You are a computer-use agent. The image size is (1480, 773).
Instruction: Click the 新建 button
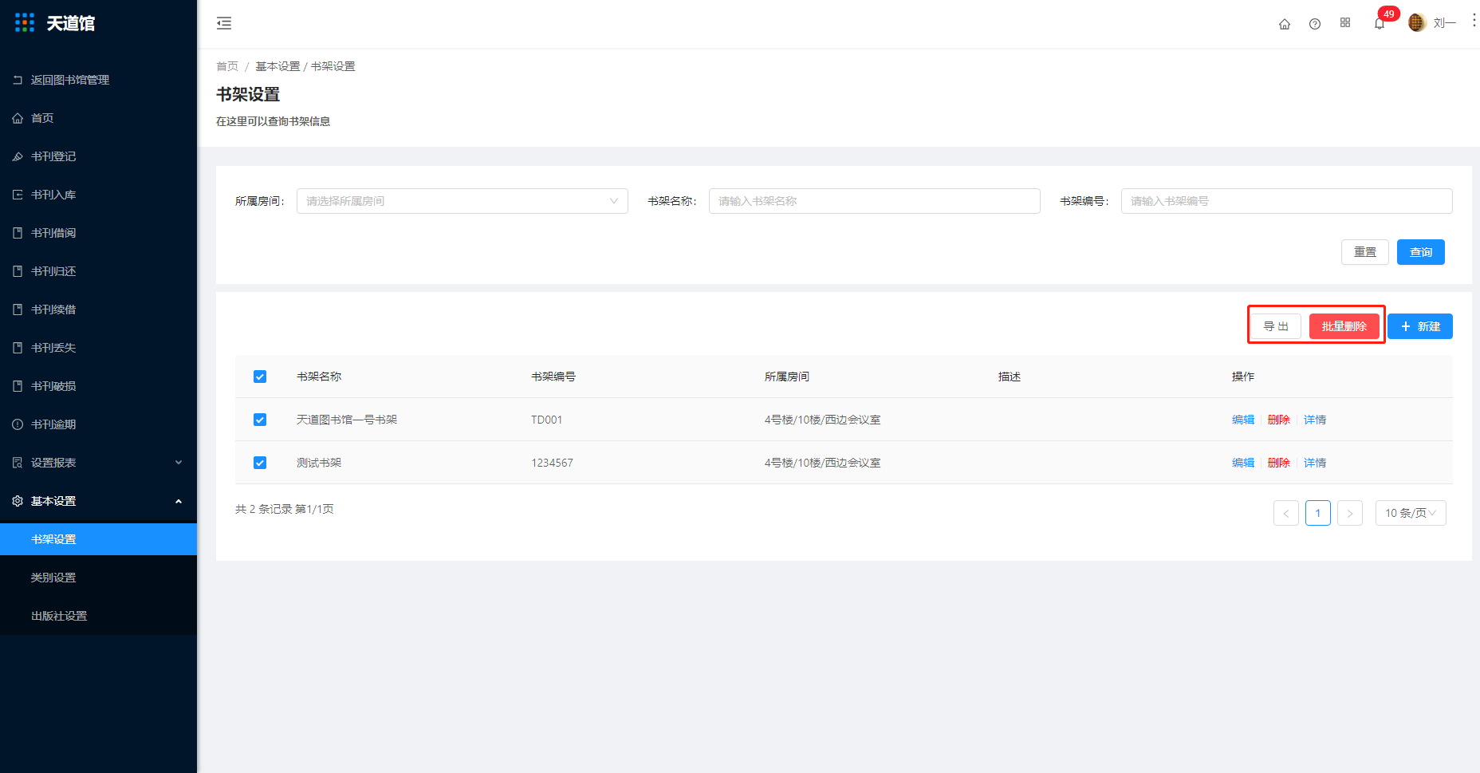tap(1420, 326)
